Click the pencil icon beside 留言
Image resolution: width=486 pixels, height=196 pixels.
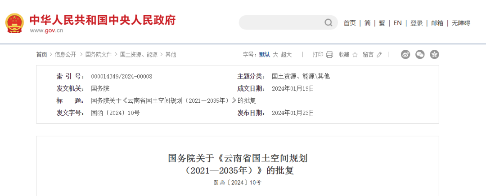point(379,55)
